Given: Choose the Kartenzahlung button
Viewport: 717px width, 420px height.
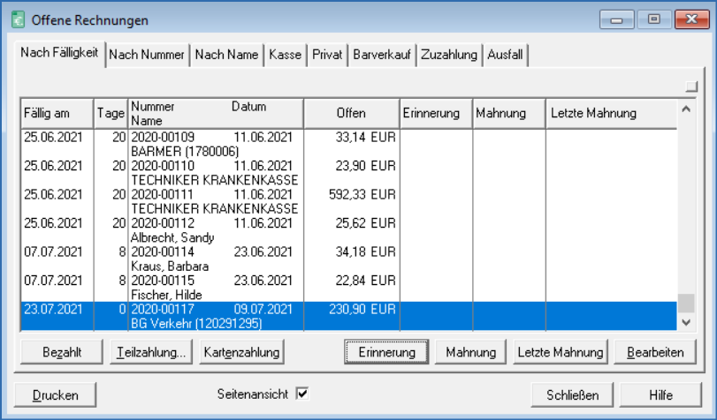Looking at the screenshot, I should coord(241,352).
